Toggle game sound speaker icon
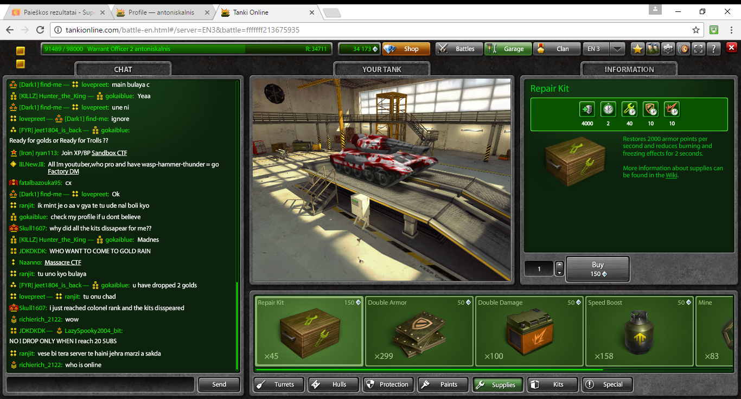 (x=683, y=49)
